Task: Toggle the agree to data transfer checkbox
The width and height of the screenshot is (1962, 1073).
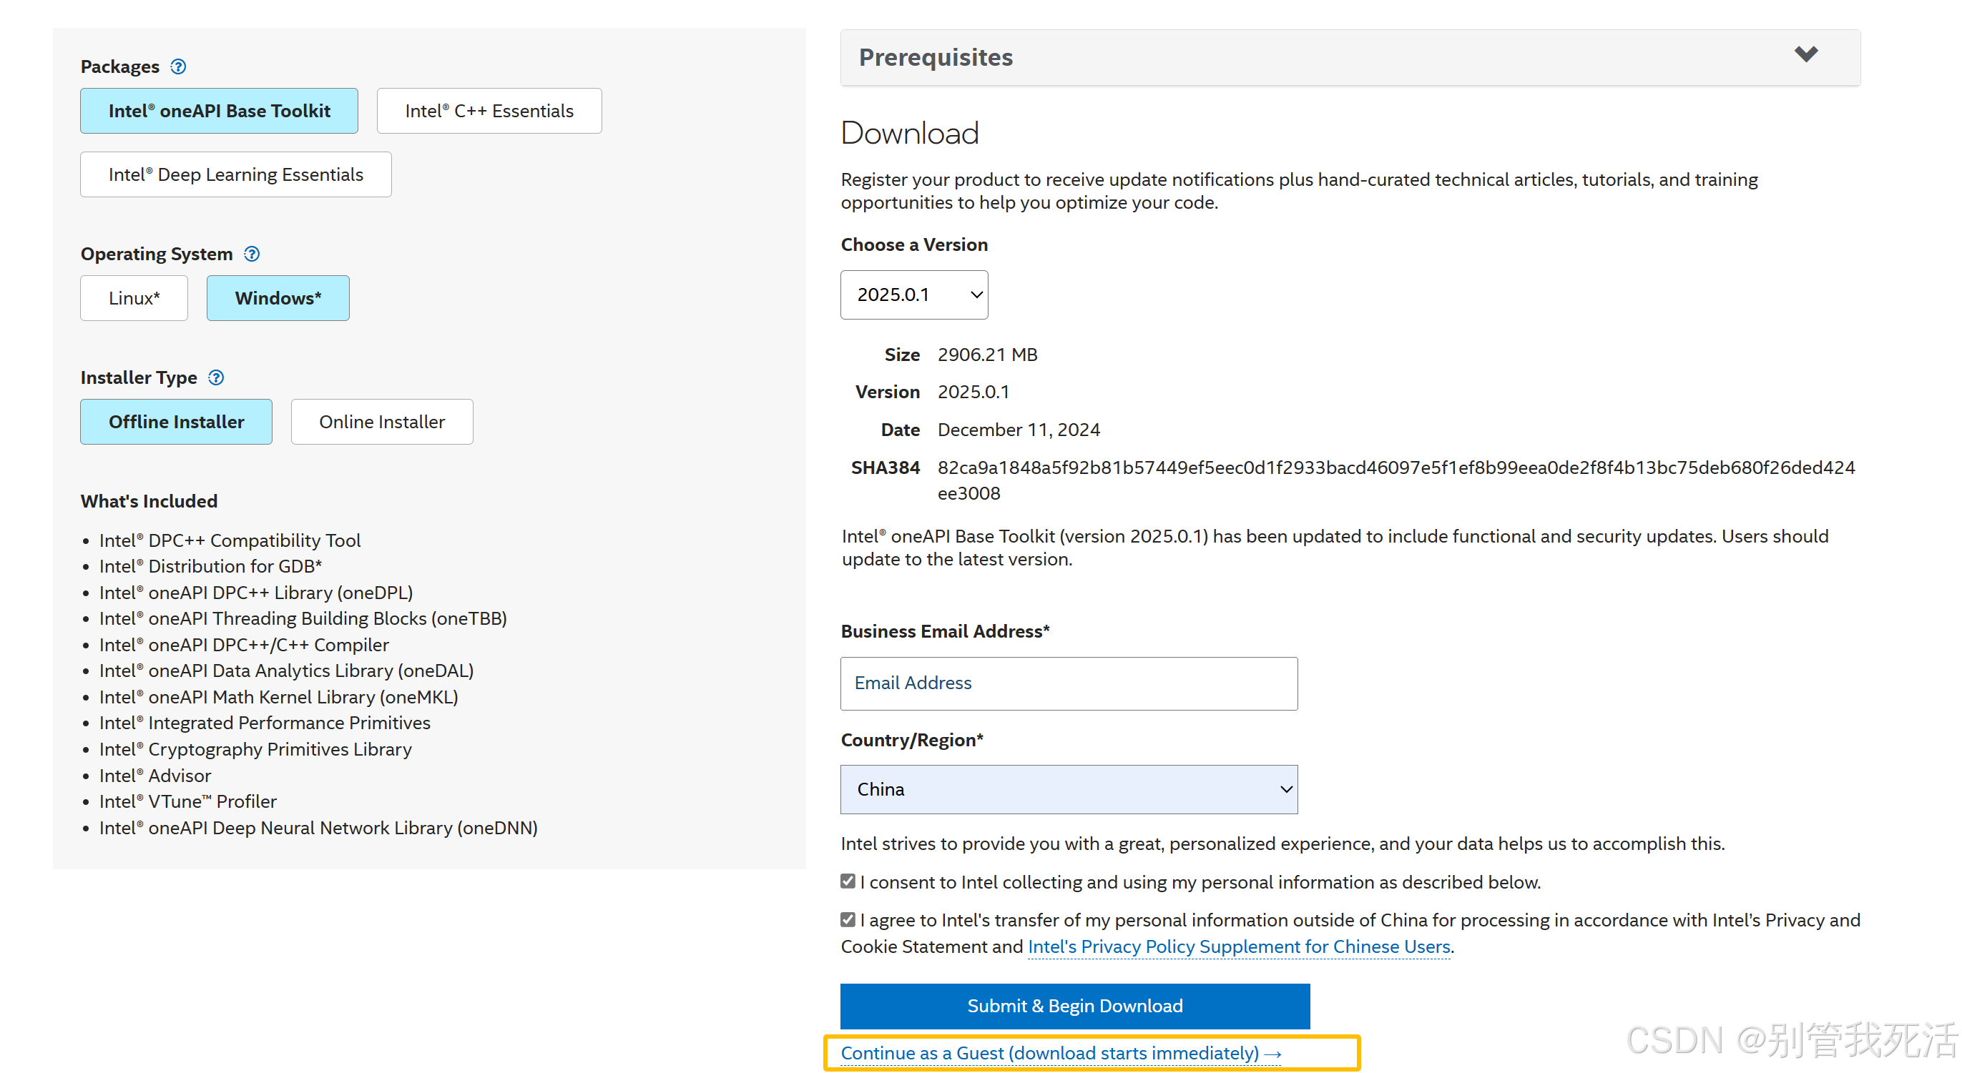Action: tap(848, 919)
